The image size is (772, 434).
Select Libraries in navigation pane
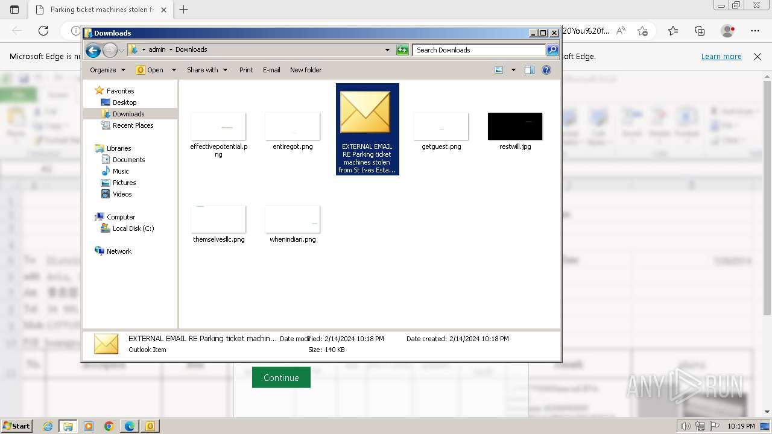(x=119, y=148)
